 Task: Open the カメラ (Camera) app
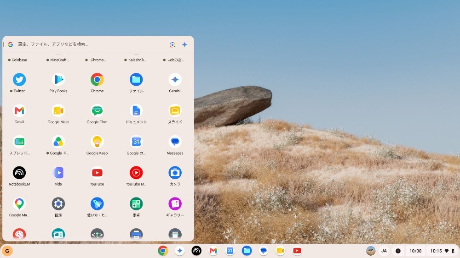(x=175, y=173)
